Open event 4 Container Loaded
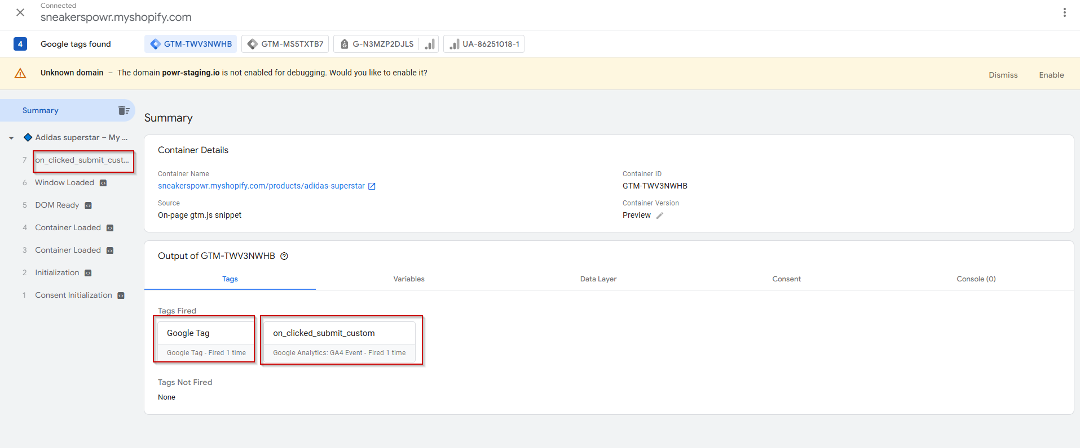1080x448 pixels. tap(68, 227)
